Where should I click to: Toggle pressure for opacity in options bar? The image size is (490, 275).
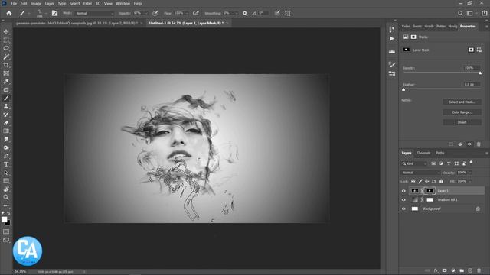pyautogui.click(x=155, y=13)
